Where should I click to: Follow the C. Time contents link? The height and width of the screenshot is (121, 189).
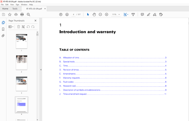(113, 66)
